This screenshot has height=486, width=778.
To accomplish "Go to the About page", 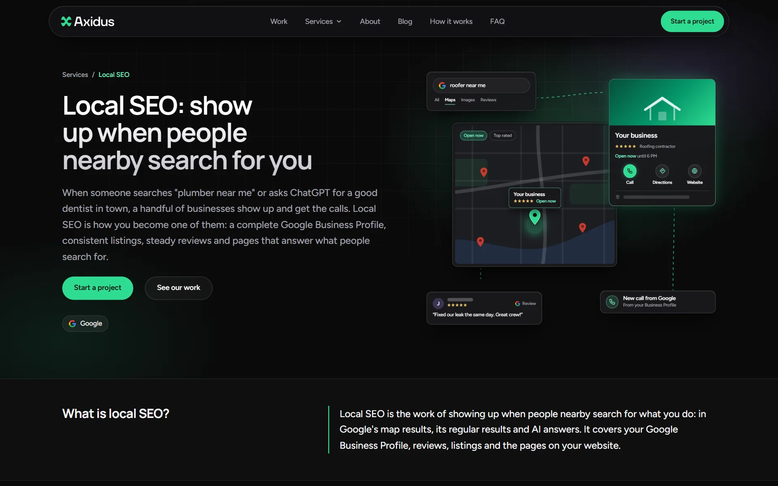I will point(370,21).
